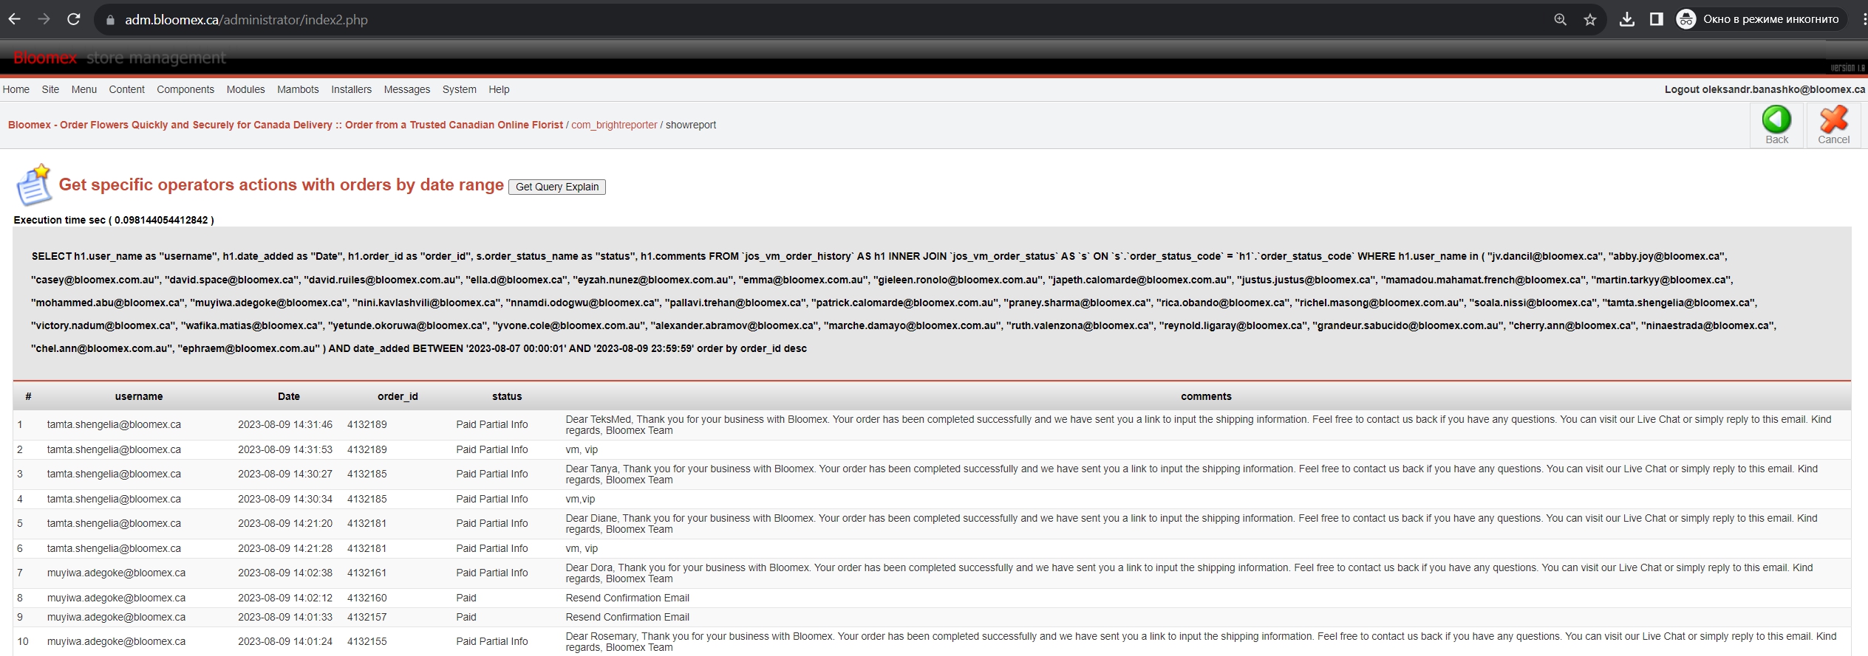The width and height of the screenshot is (1868, 656).
Task: Open the Menu menu item
Action: [84, 89]
